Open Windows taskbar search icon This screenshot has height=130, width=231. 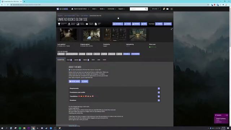6,128
